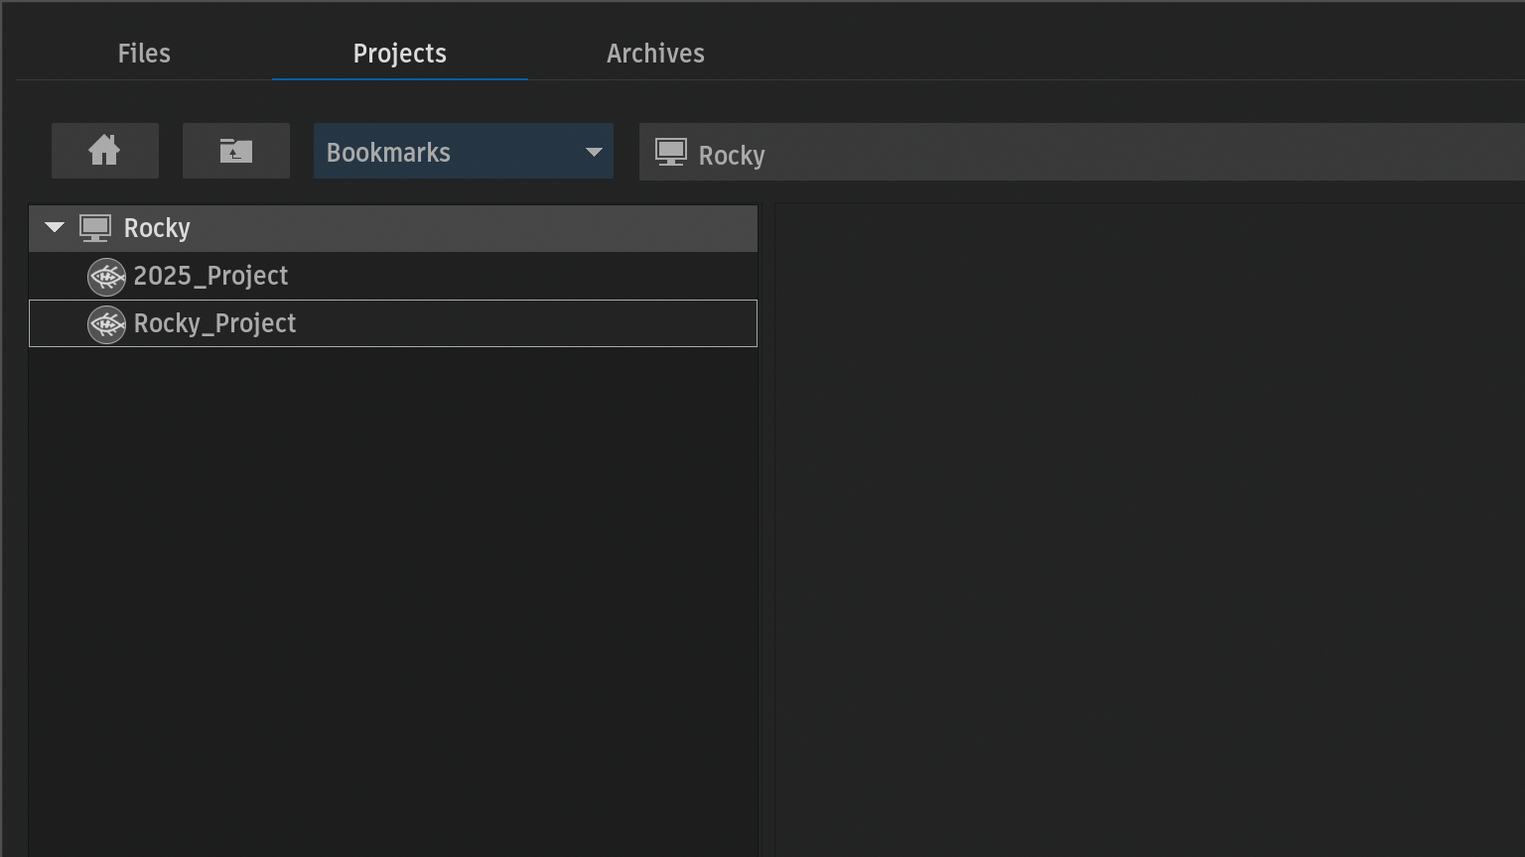1525x857 pixels.
Task: Switch to the Files tab
Action: pyautogui.click(x=144, y=54)
